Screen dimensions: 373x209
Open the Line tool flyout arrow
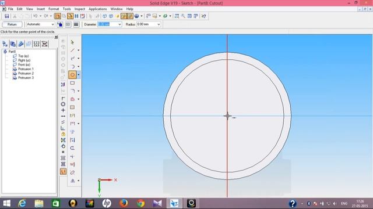pyautogui.click(x=79, y=51)
